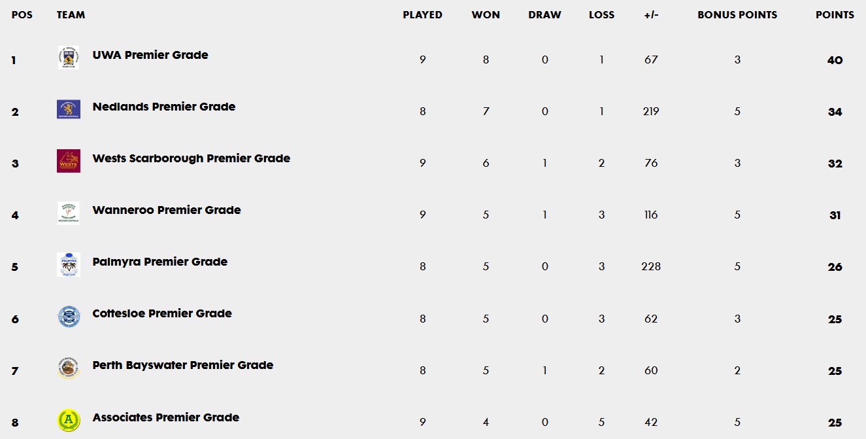The width and height of the screenshot is (866, 439).
Task: Select Palmyra Premier Grade team name
Action: 160,262
